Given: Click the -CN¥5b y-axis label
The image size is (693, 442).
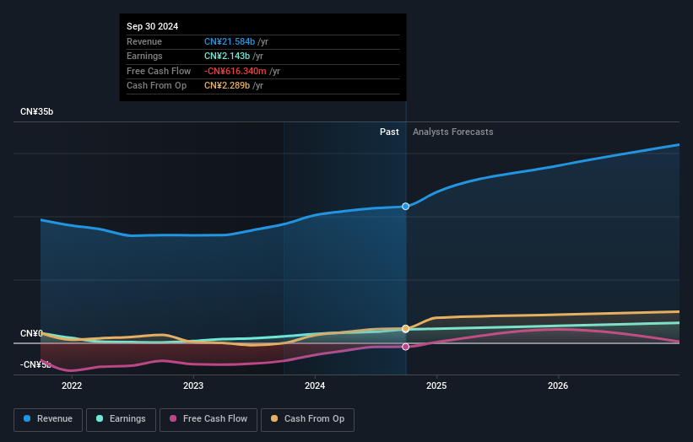Looking at the screenshot, I should 35,364.
